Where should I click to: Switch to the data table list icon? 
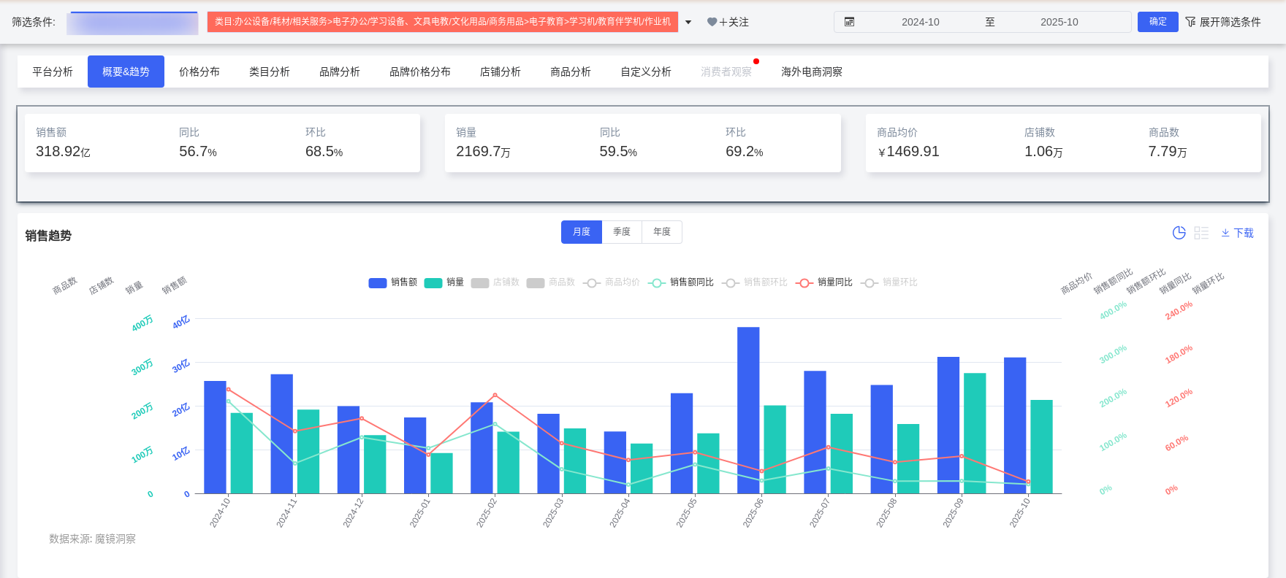(x=1201, y=233)
